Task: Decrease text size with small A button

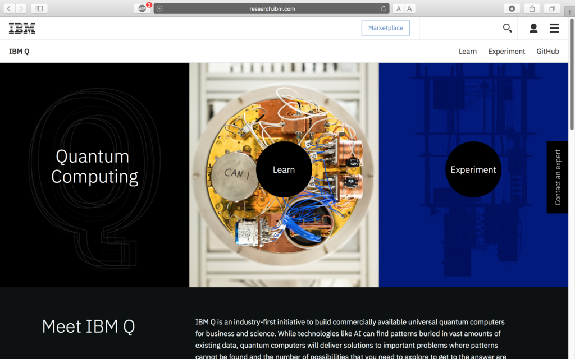Action: point(398,8)
